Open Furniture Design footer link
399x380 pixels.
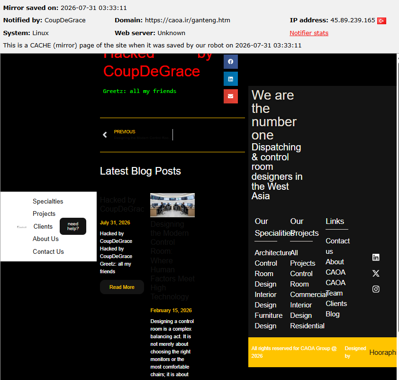[x=269, y=321]
